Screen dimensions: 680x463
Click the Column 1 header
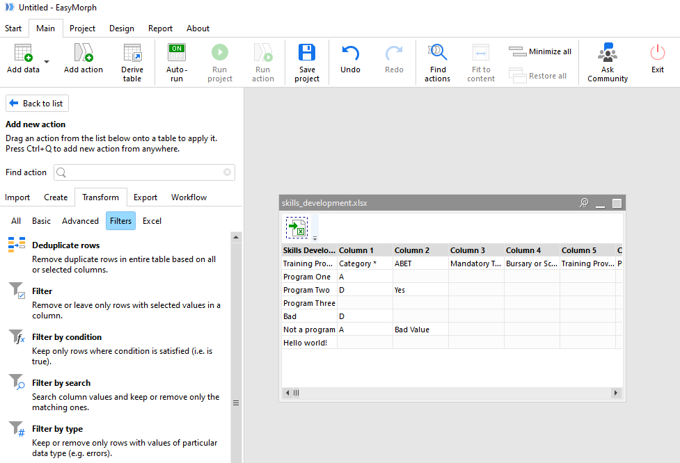[365, 250]
